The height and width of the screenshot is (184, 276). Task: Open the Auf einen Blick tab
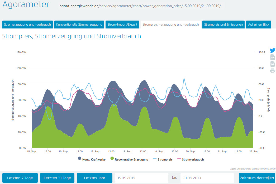259,25
